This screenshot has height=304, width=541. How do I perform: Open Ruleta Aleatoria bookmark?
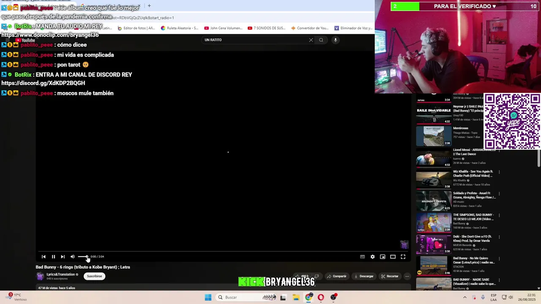180,28
